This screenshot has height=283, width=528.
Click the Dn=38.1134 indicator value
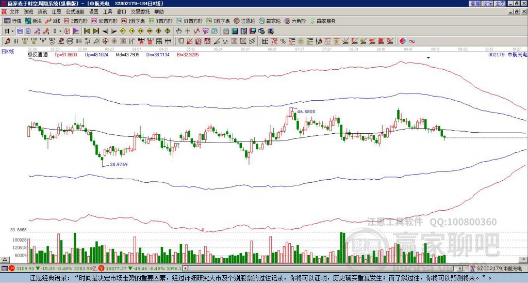coord(158,54)
